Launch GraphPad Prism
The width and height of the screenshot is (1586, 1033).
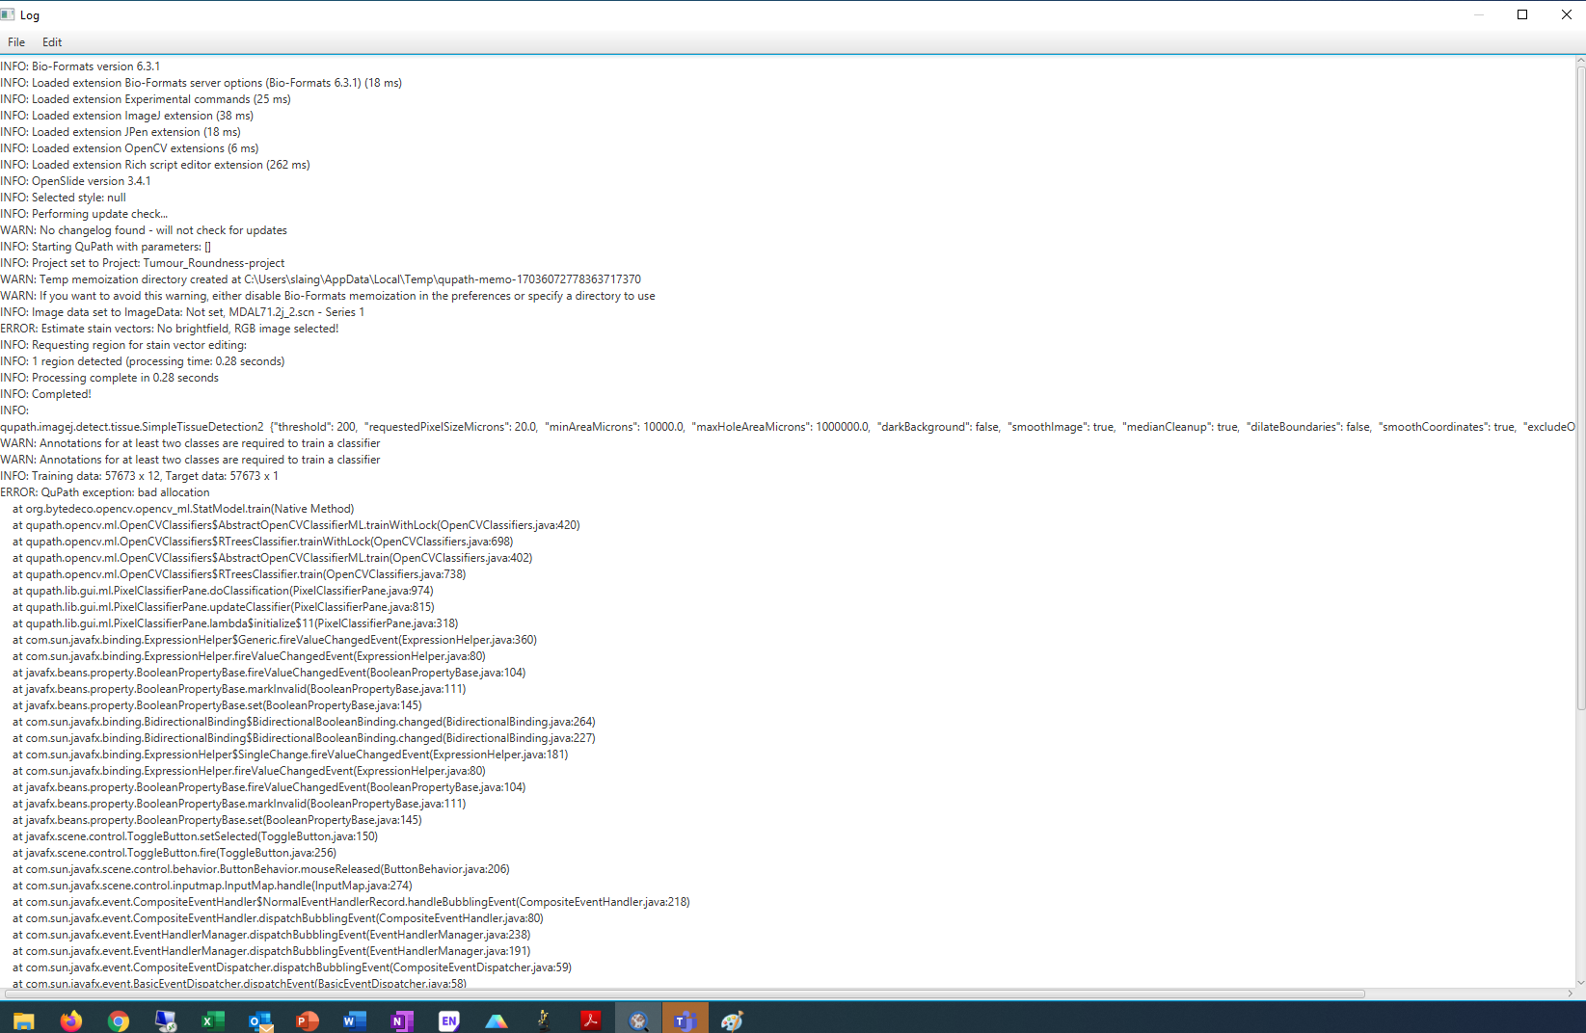496,1019
